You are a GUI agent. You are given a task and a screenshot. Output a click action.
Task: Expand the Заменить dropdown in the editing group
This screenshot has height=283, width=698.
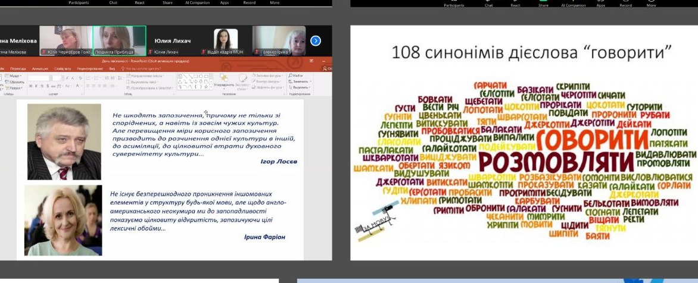pos(311,81)
